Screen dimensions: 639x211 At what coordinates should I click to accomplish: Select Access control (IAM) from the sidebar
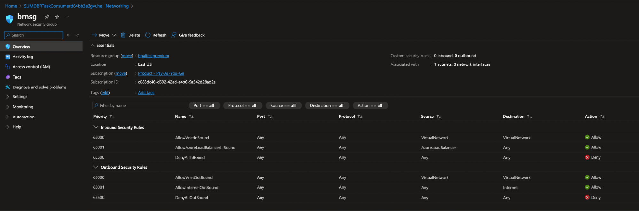point(31,67)
